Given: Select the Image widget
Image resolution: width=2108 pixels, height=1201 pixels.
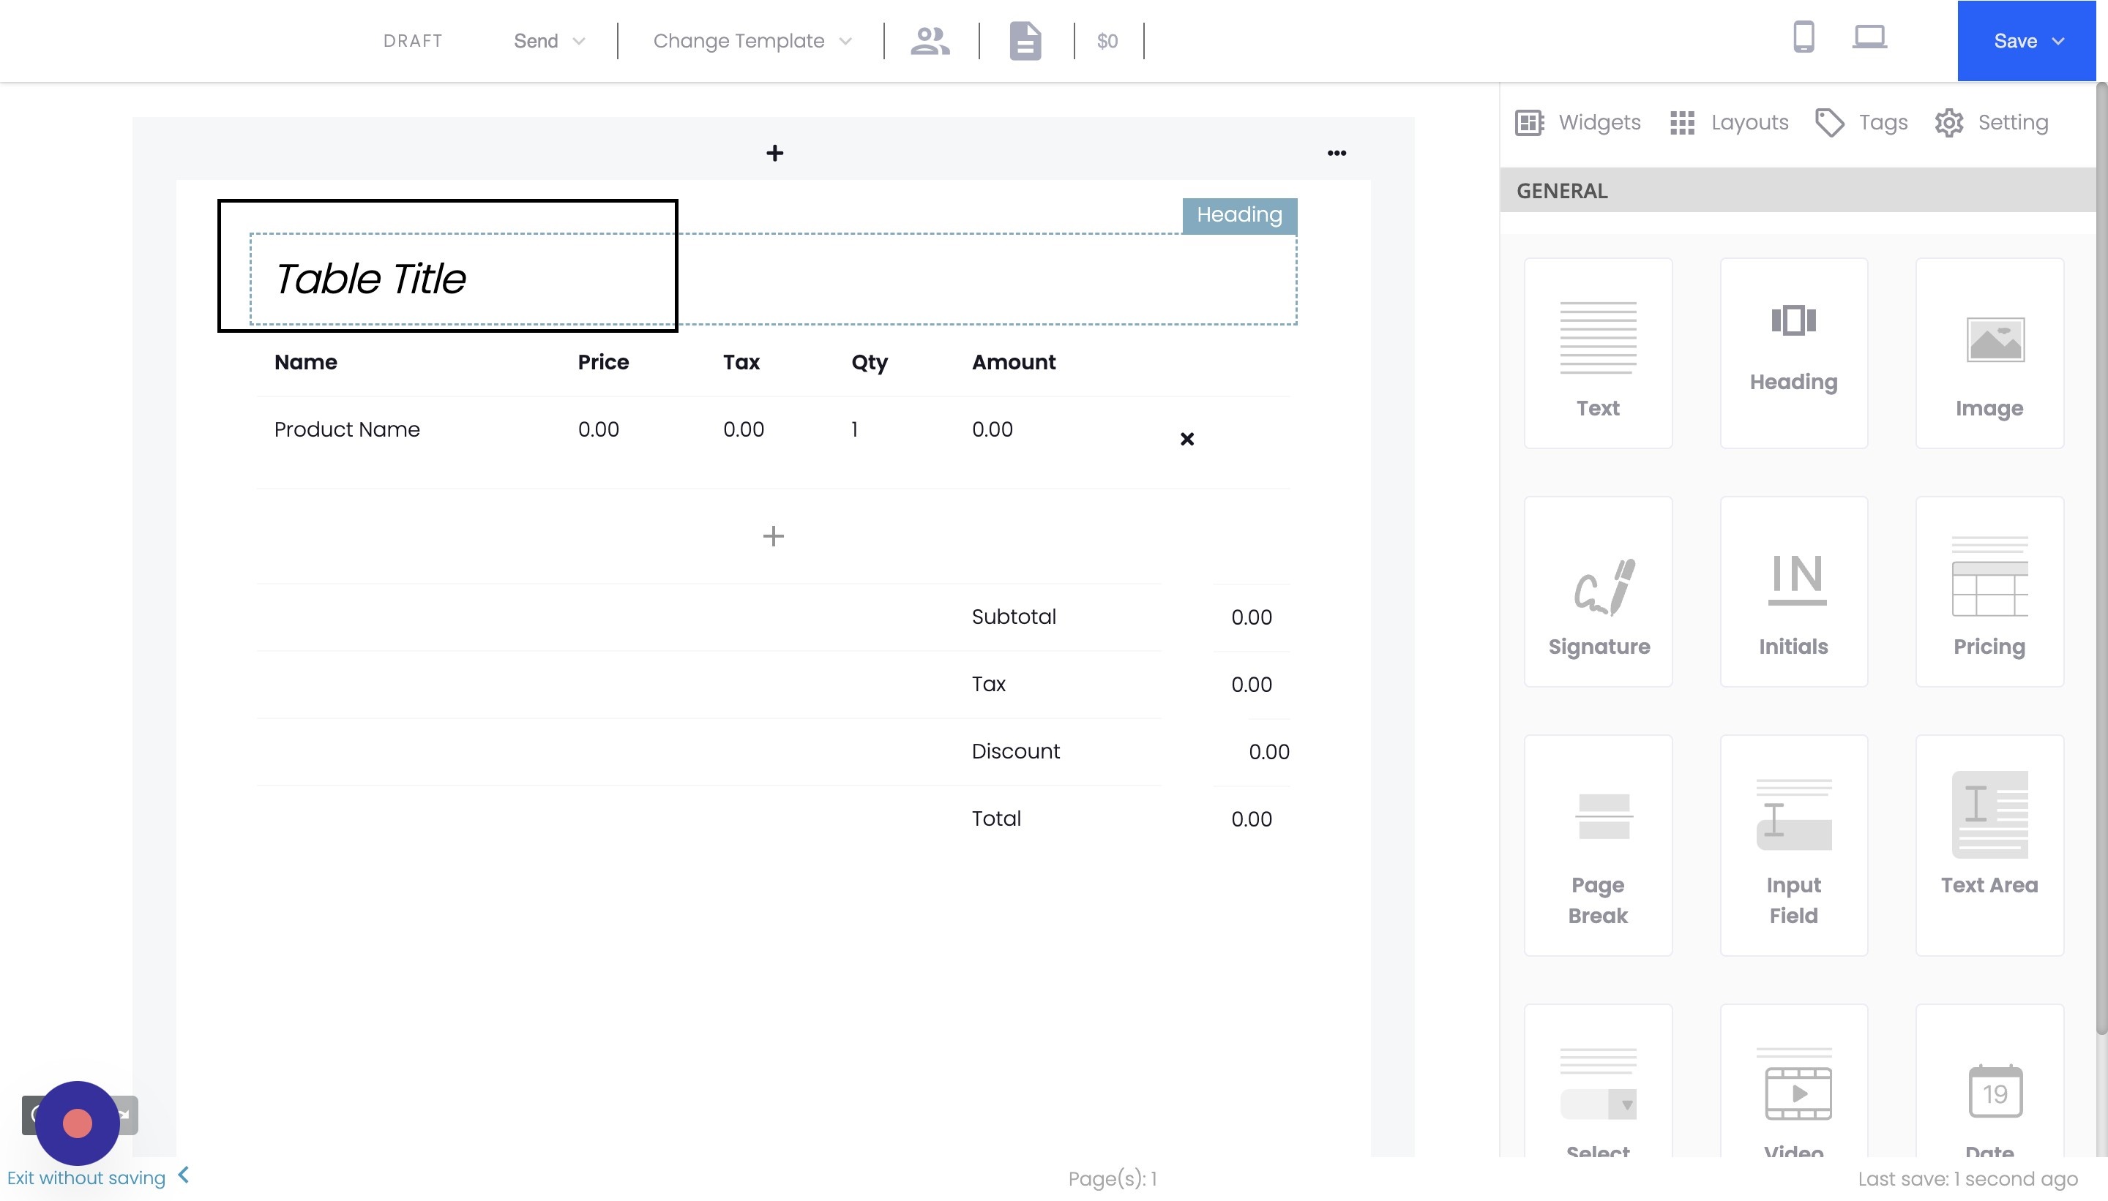Looking at the screenshot, I should pos(1988,353).
